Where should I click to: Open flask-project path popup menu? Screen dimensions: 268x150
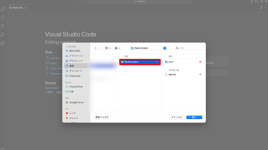point(148,48)
